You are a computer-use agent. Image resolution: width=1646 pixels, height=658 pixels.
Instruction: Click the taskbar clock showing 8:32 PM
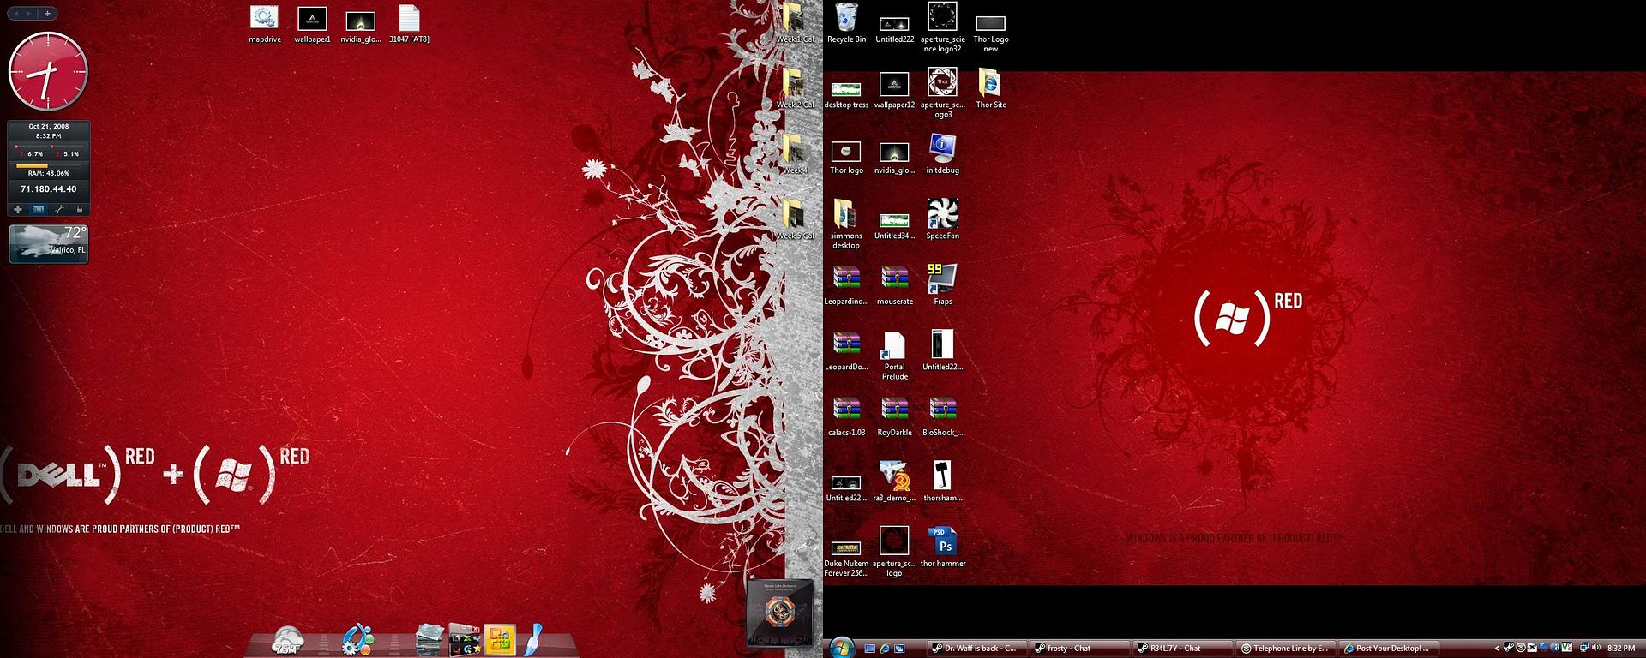tap(1621, 649)
